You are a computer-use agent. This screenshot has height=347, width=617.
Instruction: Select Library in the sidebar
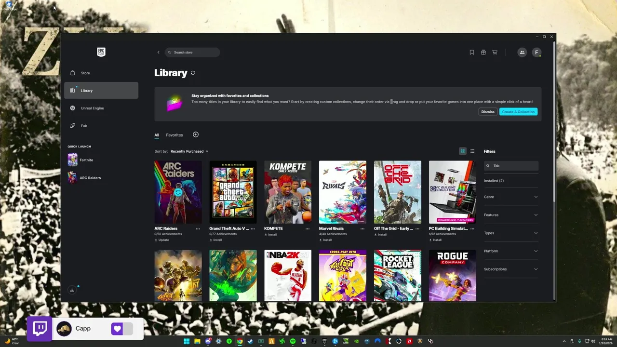point(101,91)
